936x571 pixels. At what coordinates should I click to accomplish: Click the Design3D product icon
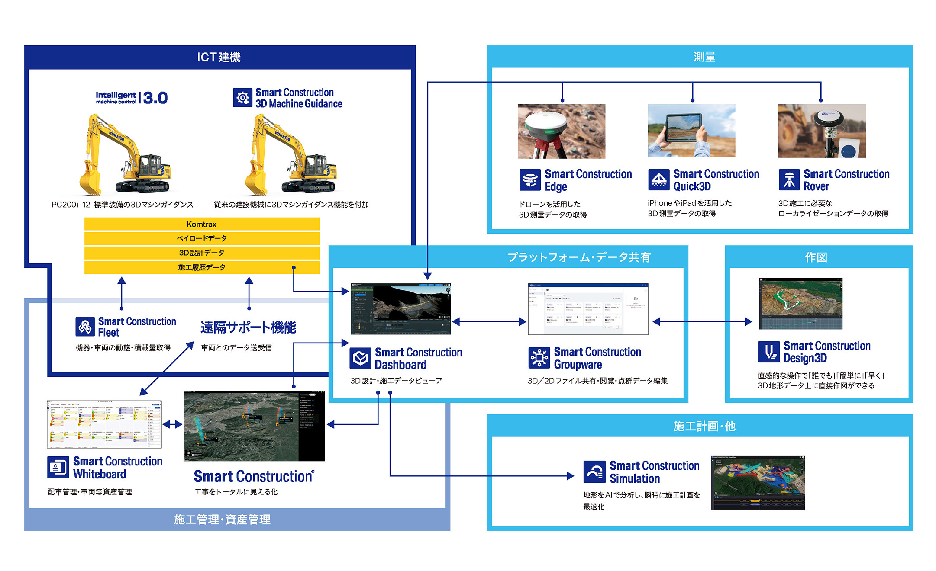(769, 352)
